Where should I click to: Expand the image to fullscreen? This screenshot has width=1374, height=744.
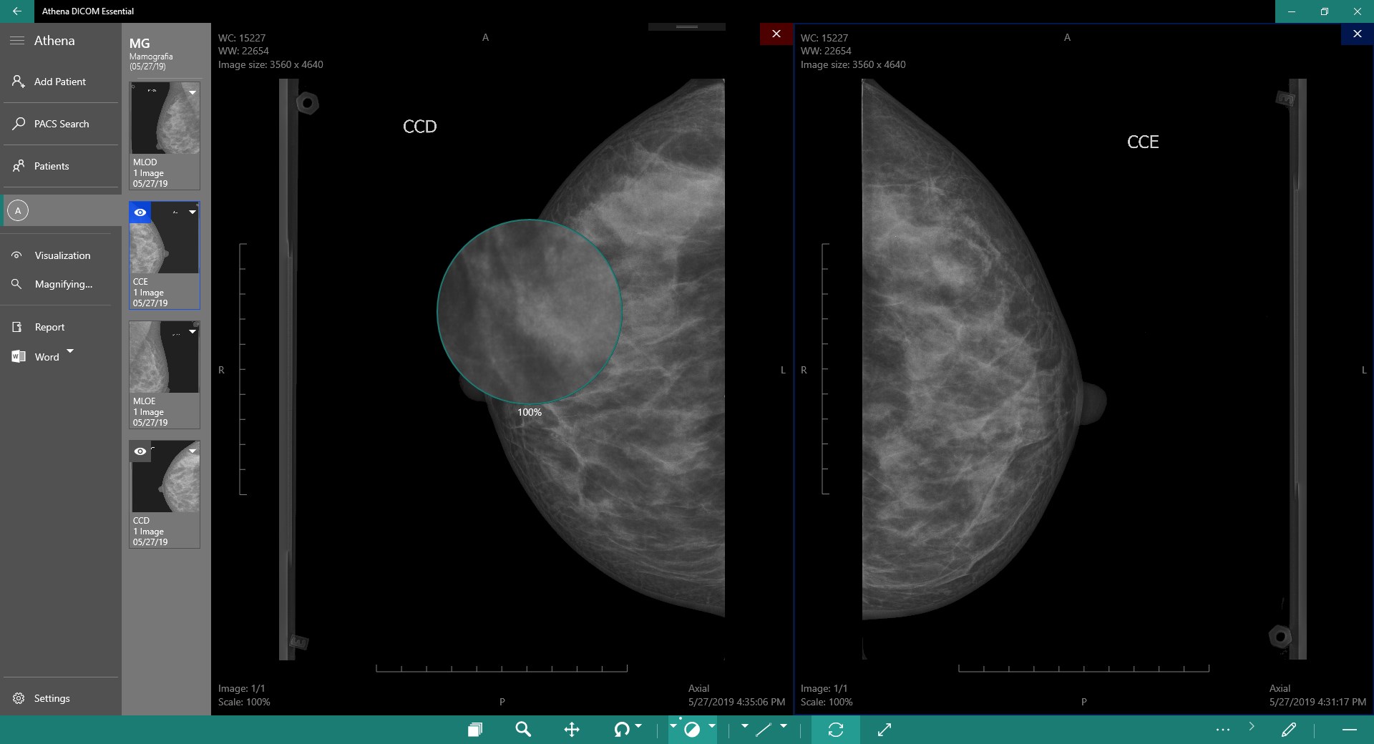click(884, 730)
